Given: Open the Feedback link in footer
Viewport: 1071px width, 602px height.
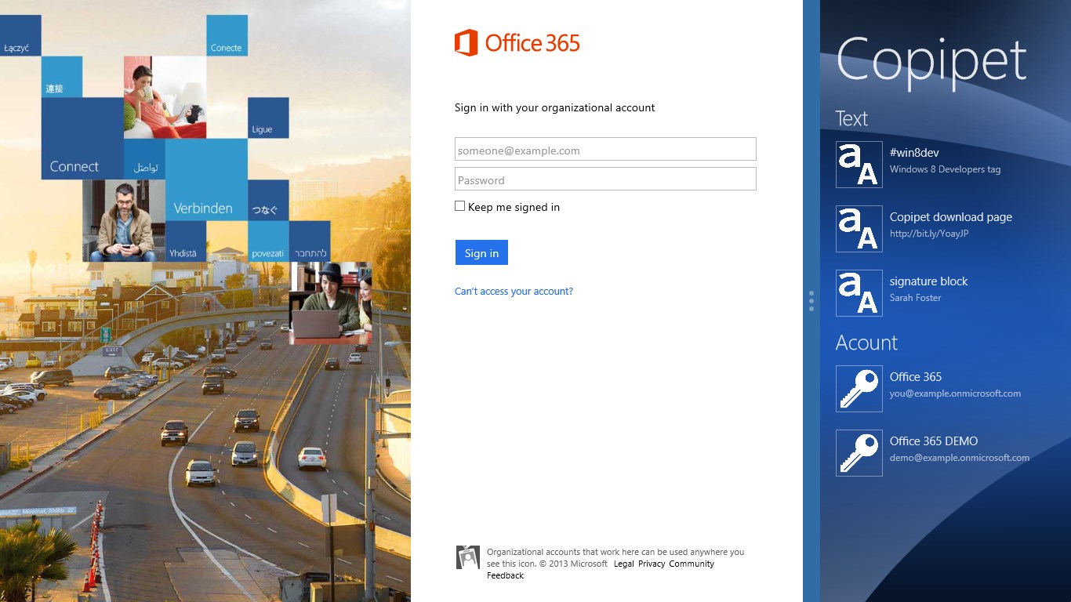Looking at the screenshot, I should coord(505,575).
